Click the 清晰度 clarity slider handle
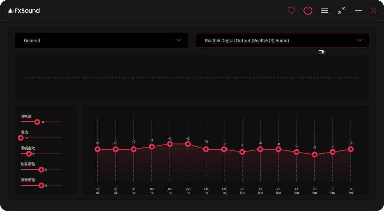 (x=37, y=122)
